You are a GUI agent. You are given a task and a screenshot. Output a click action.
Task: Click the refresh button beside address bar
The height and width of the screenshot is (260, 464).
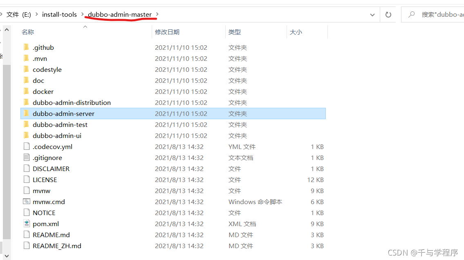point(388,14)
